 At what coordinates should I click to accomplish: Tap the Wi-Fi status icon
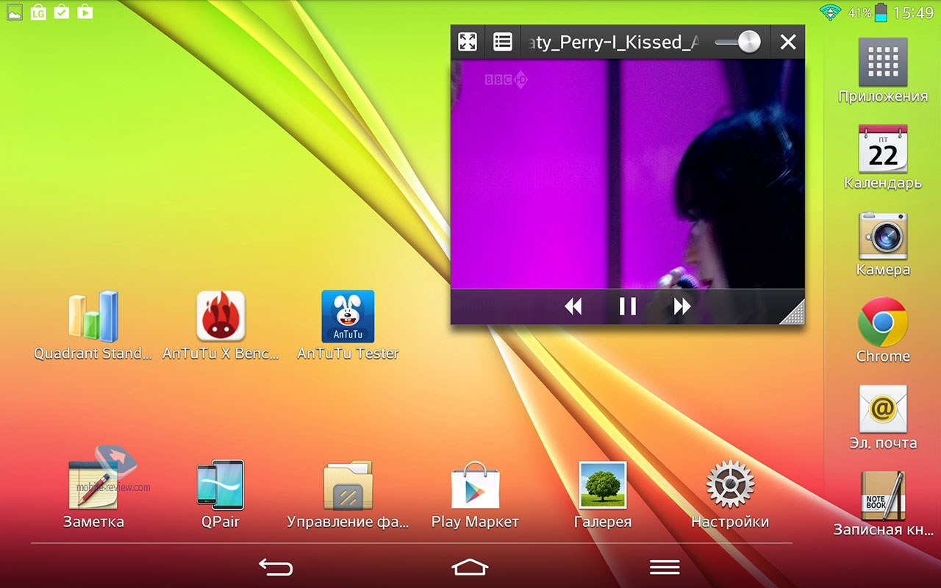831,12
